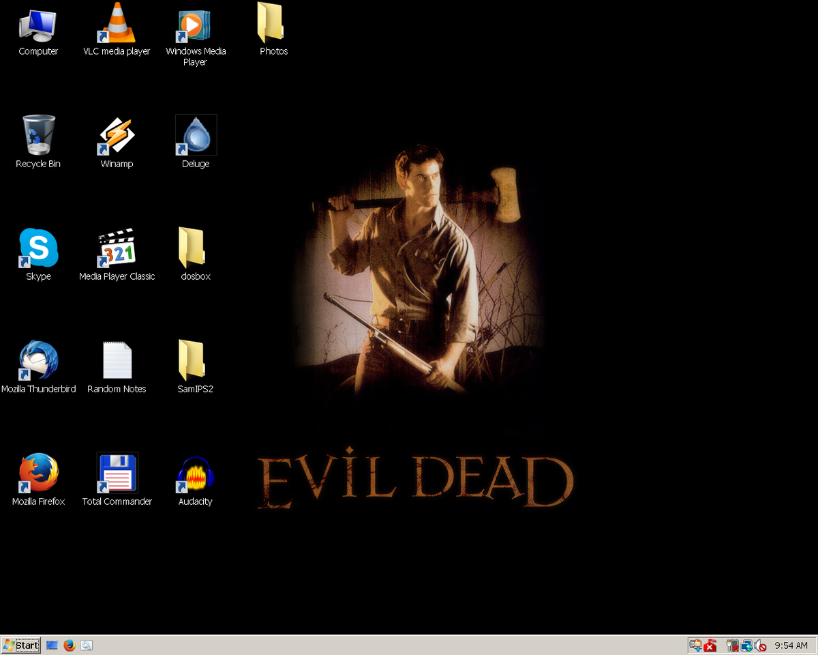Screen dimensions: 818x655
Task: Select the Random Notes text file
Action: point(117,367)
